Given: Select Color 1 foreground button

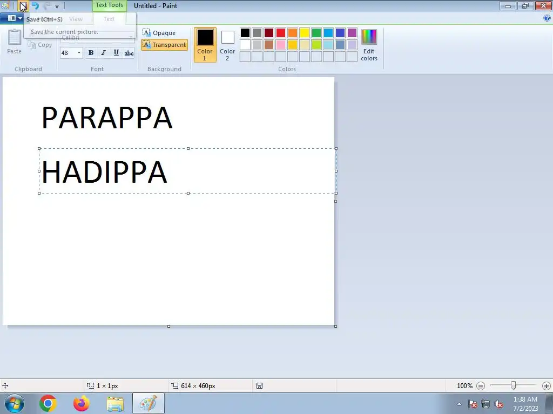Looking at the screenshot, I should click(205, 45).
